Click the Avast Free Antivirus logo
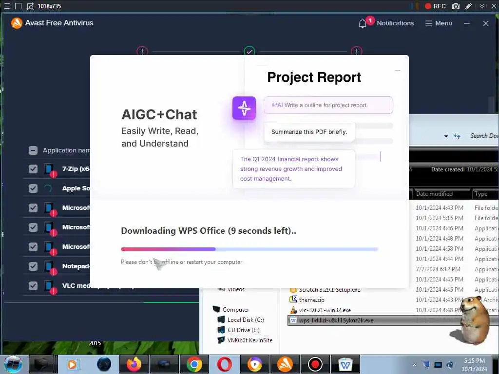 [17, 23]
